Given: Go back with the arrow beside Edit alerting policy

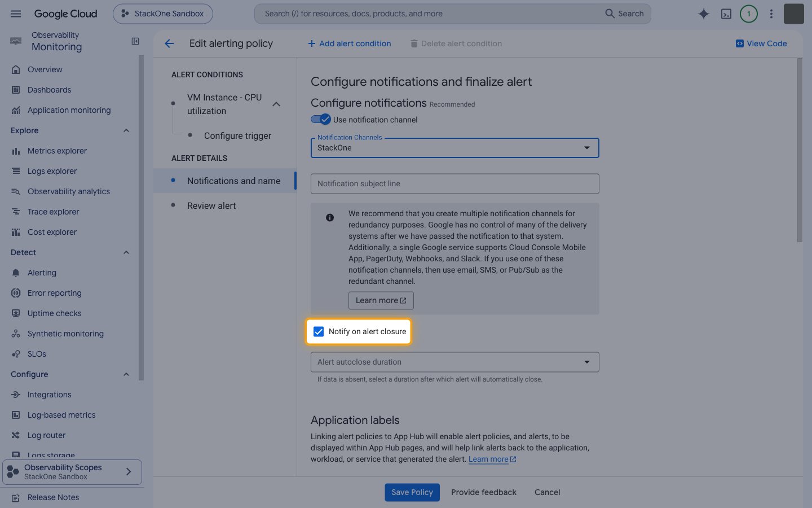Looking at the screenshot, I should (x=169, y=43).
